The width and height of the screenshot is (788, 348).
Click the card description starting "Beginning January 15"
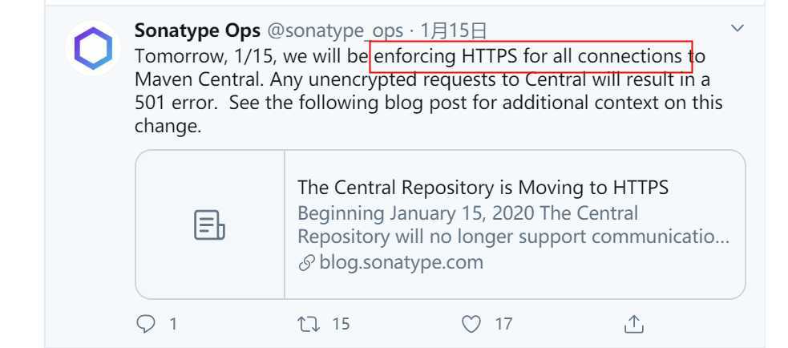(x=513, y=225)
